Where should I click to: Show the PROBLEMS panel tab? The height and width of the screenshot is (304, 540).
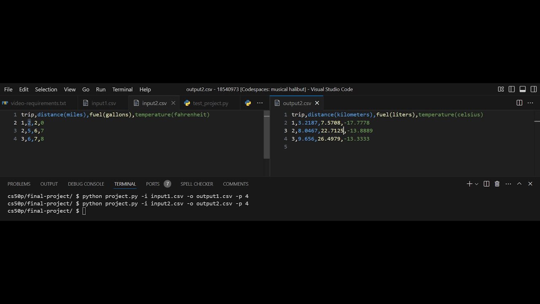(19, 184)
